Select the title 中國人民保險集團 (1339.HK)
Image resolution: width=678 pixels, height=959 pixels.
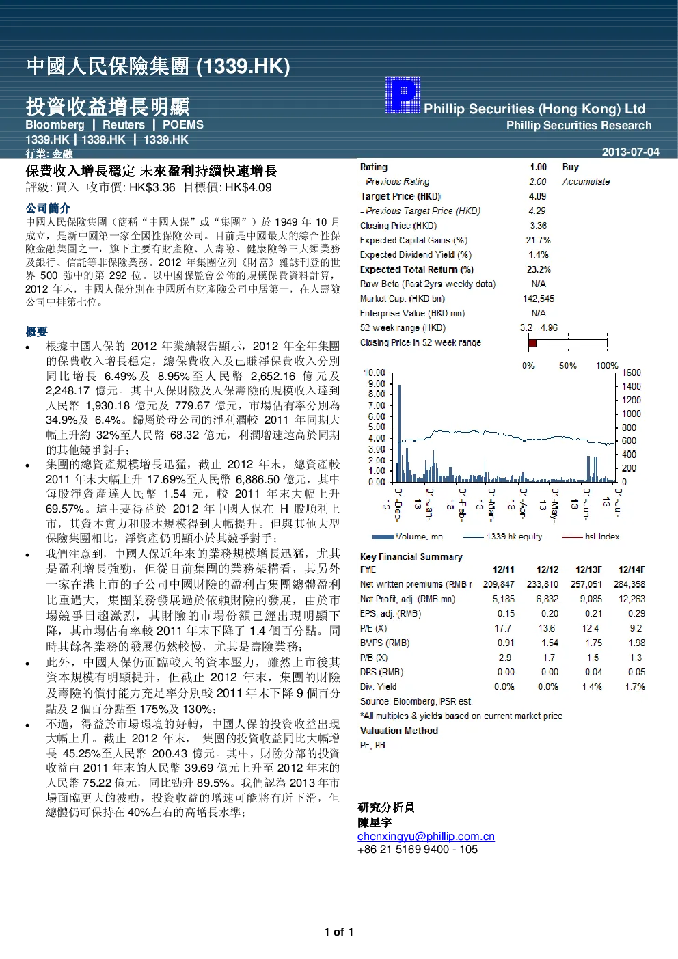[x=158, y=66]
